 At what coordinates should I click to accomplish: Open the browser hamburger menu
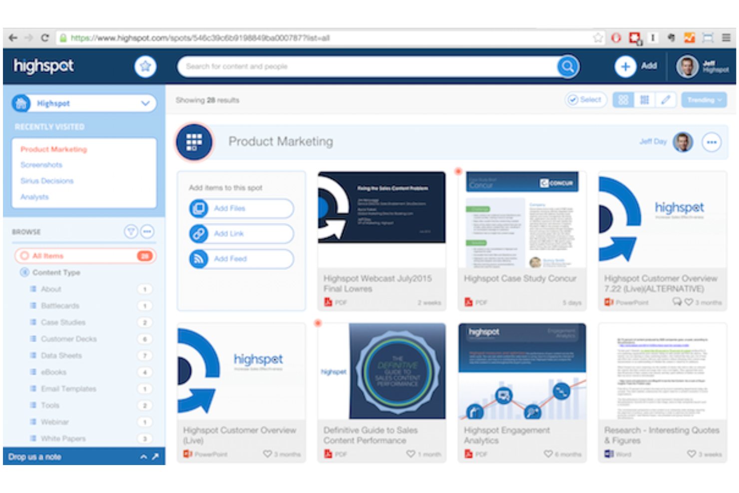[726, 38]
